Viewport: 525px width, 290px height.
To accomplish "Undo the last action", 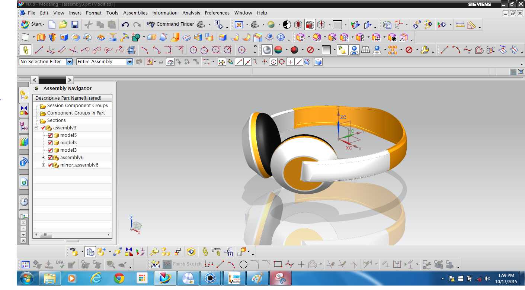I will point(125,25).
